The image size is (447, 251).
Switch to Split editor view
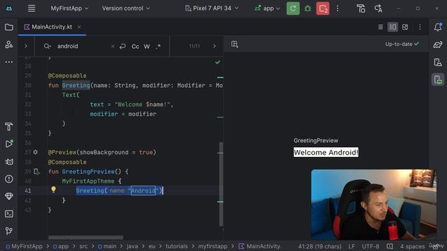(393, 27)
